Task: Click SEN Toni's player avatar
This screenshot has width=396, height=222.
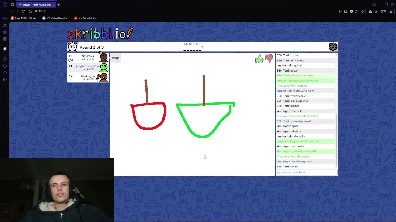Action: coord(104,57)
